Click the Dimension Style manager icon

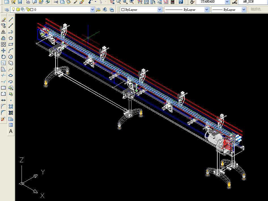235,2
